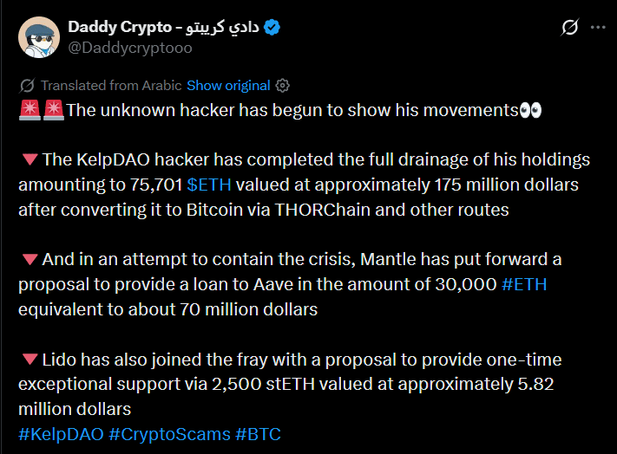Click the #BTC hashtag
The height and width of the screenshot is (454, 617).
pos(258,434)
